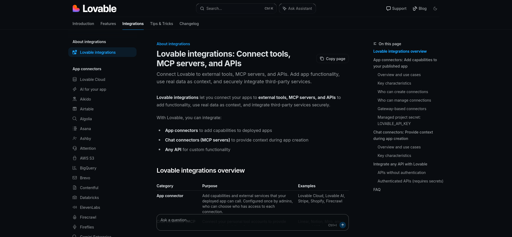This screenshot has height=237, width=512.
Task: Jump to App connectors: Add capabilities section
Action: point(405,63)
